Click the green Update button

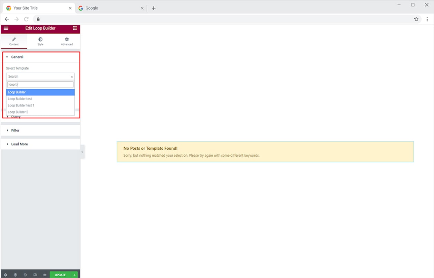[x=60, y=275]
